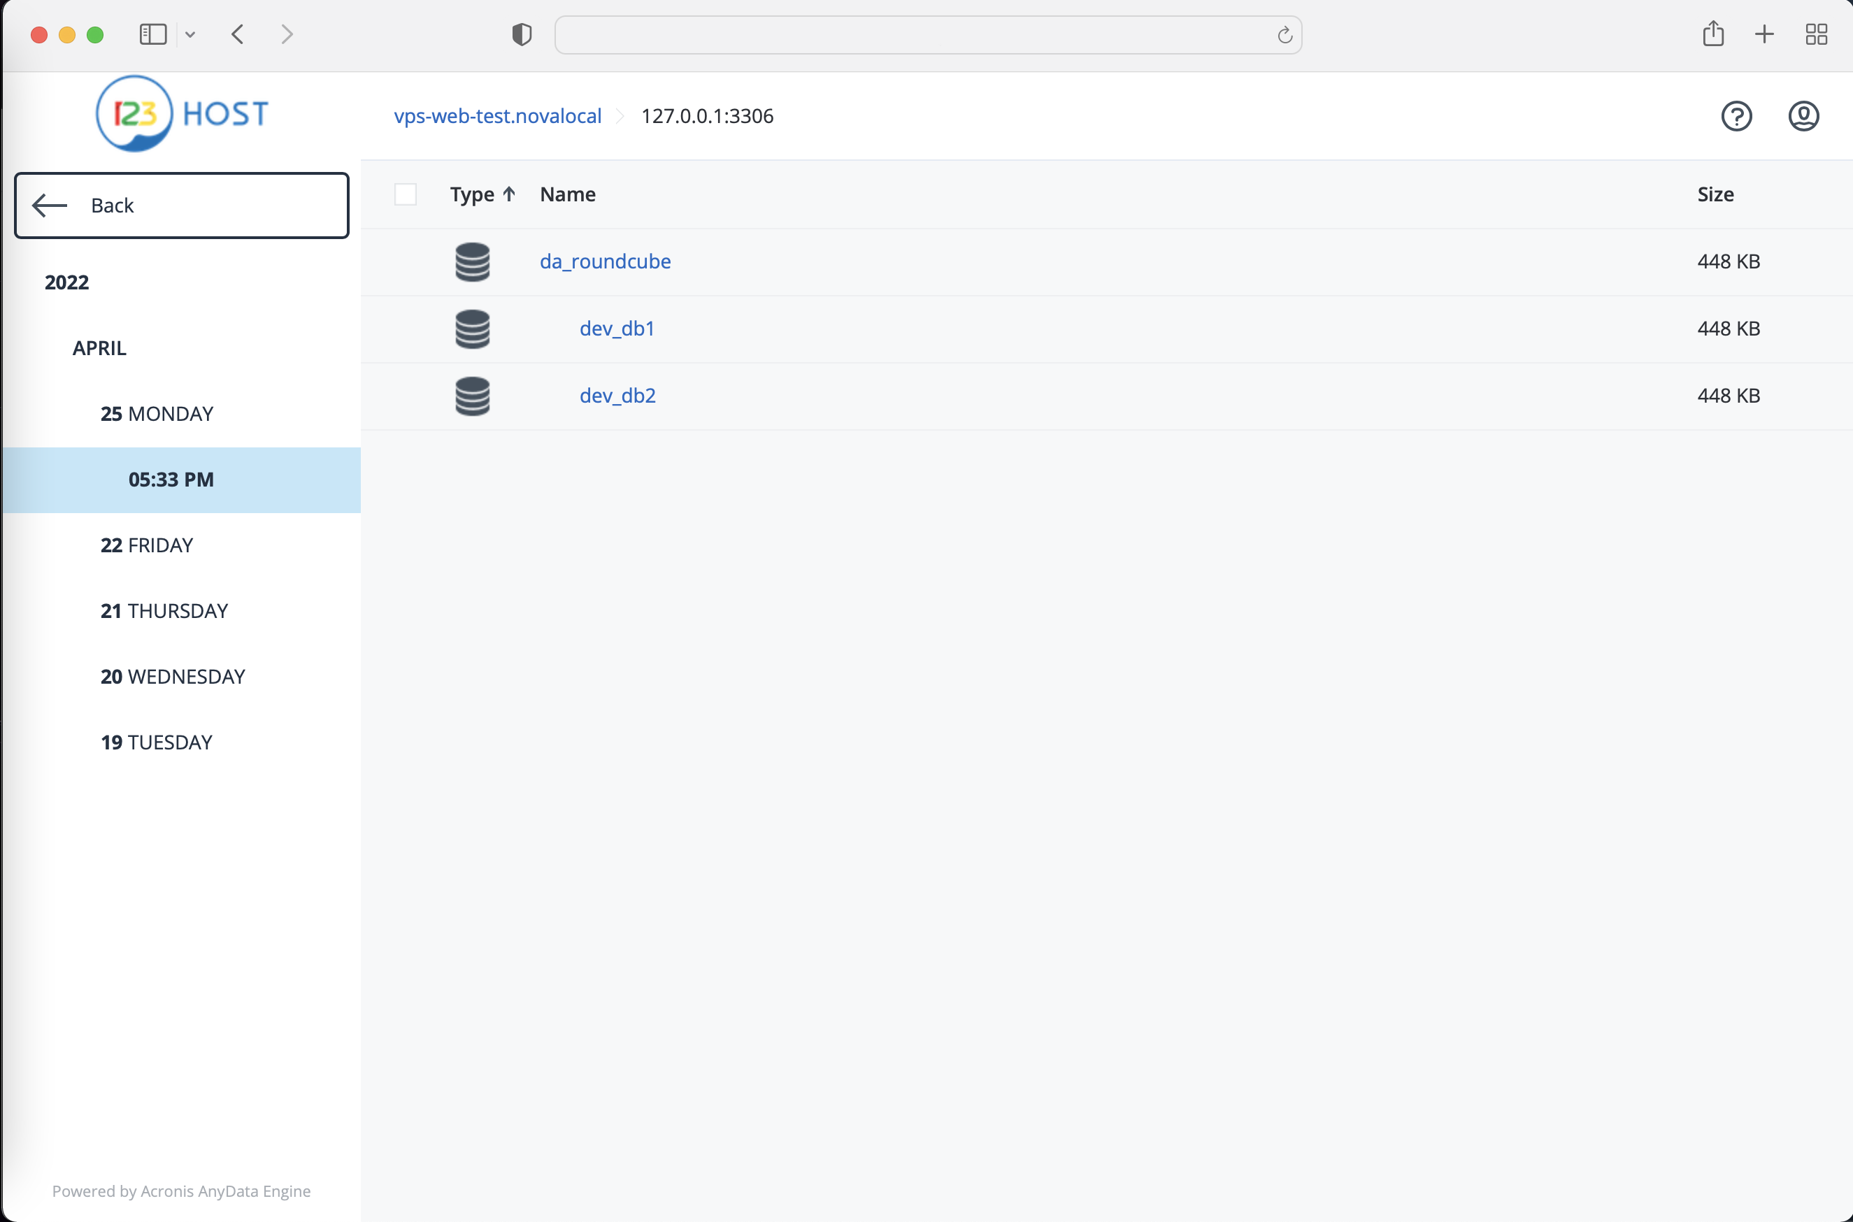
Task: Click the dev_db2 database icon
Action: tap(473, 396)
